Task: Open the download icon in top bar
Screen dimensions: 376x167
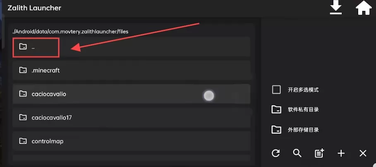Action: pos(335,8)
